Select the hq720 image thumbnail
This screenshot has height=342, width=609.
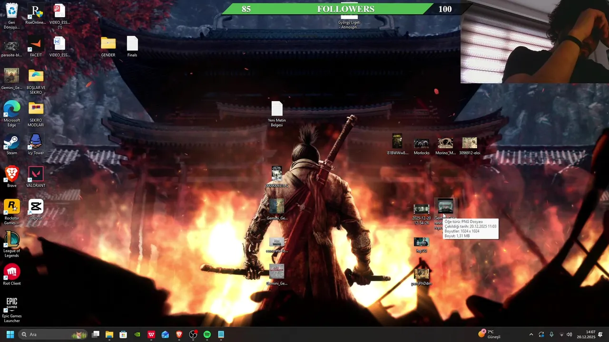coord(421,245)
